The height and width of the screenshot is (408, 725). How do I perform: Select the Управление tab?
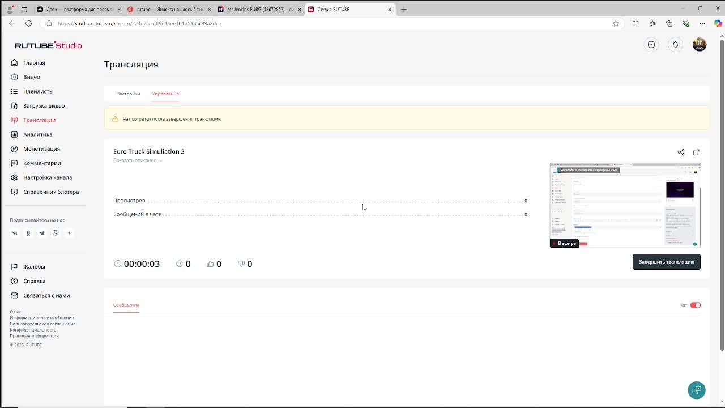(x=165, y=93)
